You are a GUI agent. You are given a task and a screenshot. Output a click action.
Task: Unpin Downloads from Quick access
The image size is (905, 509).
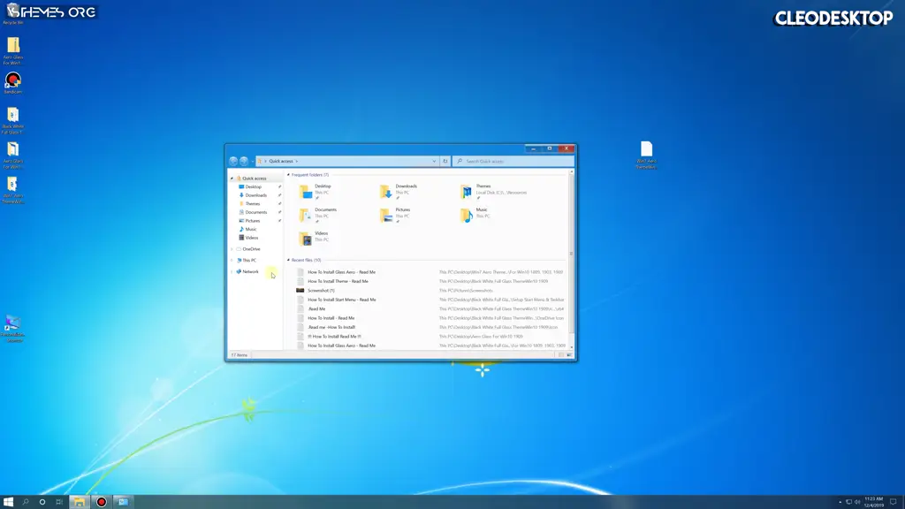(x=279, y=195)
